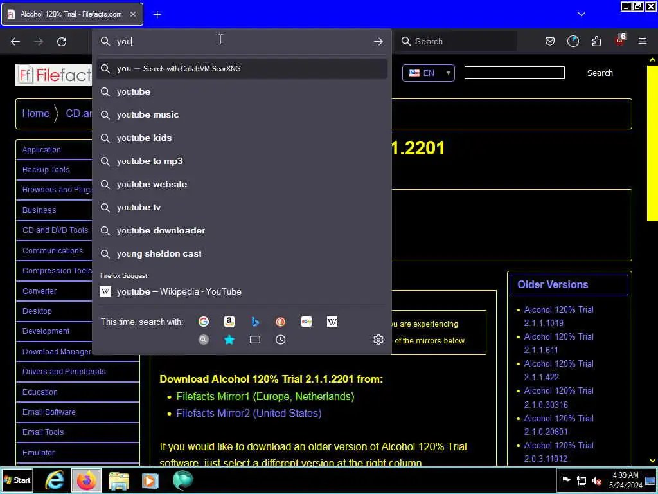658x494 pixels.
Task: Choose the 'youtube downloader' suggestion
Action: coord(242,230)
